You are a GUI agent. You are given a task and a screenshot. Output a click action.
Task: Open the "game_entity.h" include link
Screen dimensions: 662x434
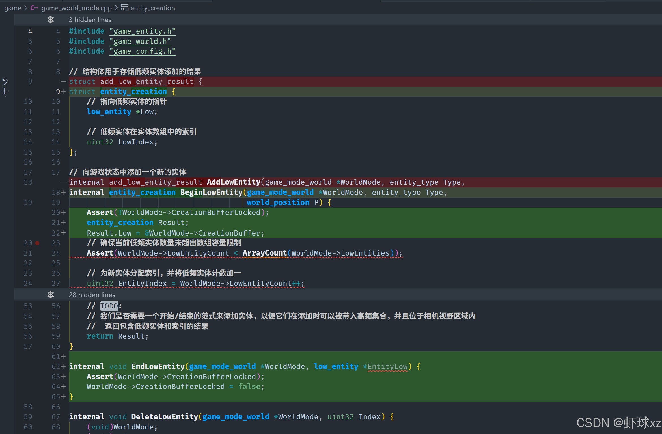click(142, 31)
